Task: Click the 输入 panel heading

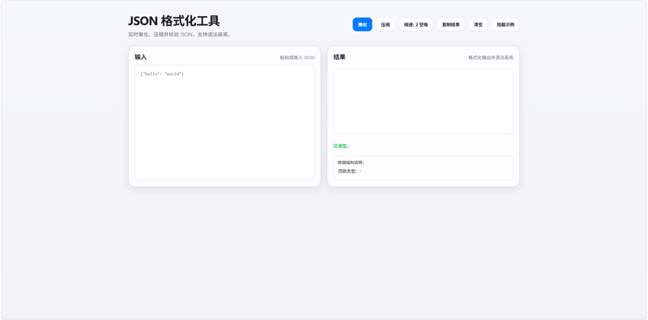Action: pos(140,57)
